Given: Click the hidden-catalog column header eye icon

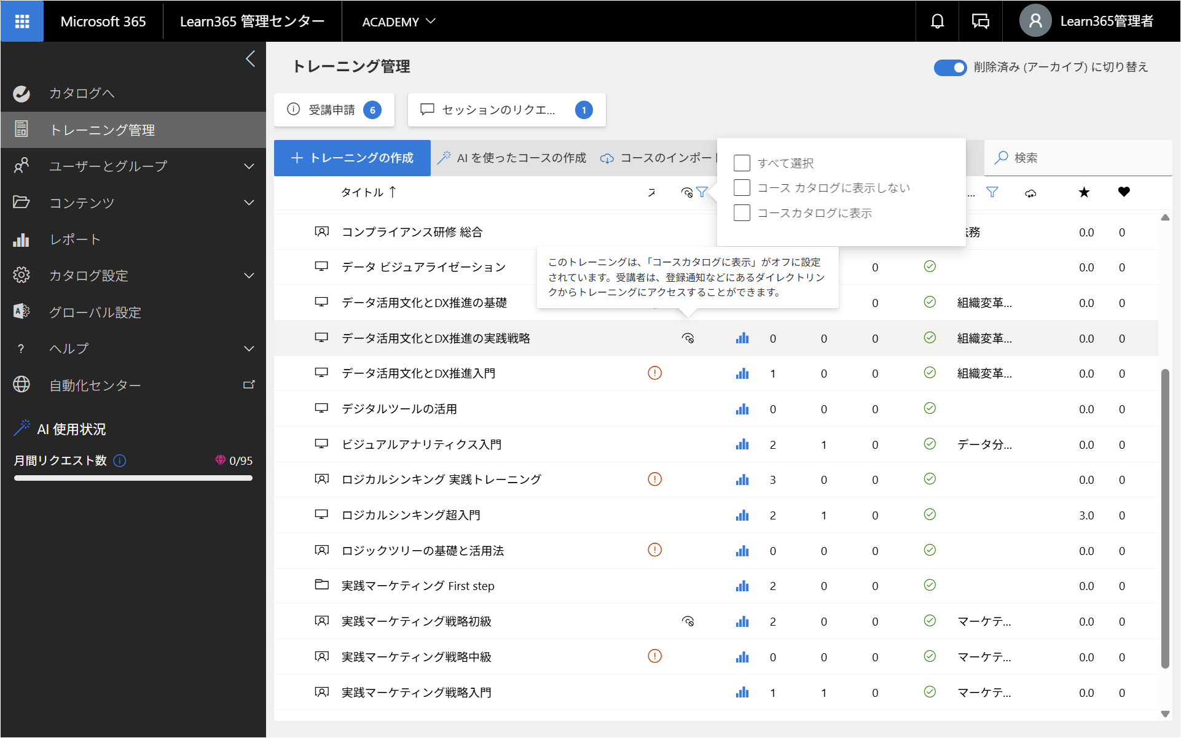Looking at the screenshot, I should pos(687,193).
